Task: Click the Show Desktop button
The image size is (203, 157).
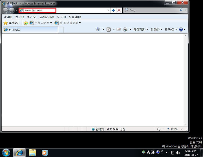Action: (x=202, y=153)
